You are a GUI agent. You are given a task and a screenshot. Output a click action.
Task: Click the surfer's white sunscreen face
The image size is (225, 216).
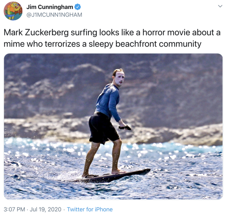pyautogui.click(x=119, y=79)
